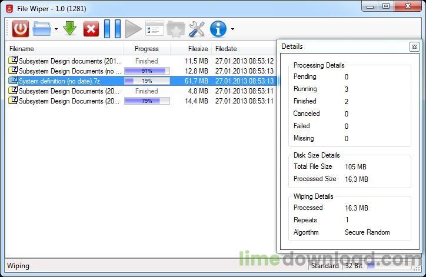Image resolution: width=426 pixels, height=277 pixels.
Task: Click the grayed-out favorites folder star icon
Action: pyautogui.click(x=175, y=28)
